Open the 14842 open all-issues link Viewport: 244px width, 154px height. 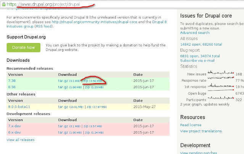pos(191,44)
